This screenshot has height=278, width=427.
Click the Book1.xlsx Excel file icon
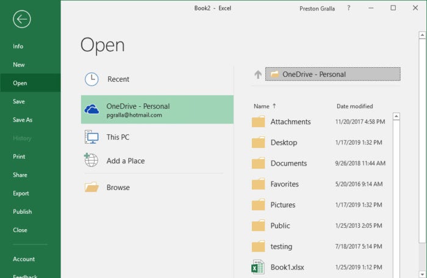[x=257, y=267]
